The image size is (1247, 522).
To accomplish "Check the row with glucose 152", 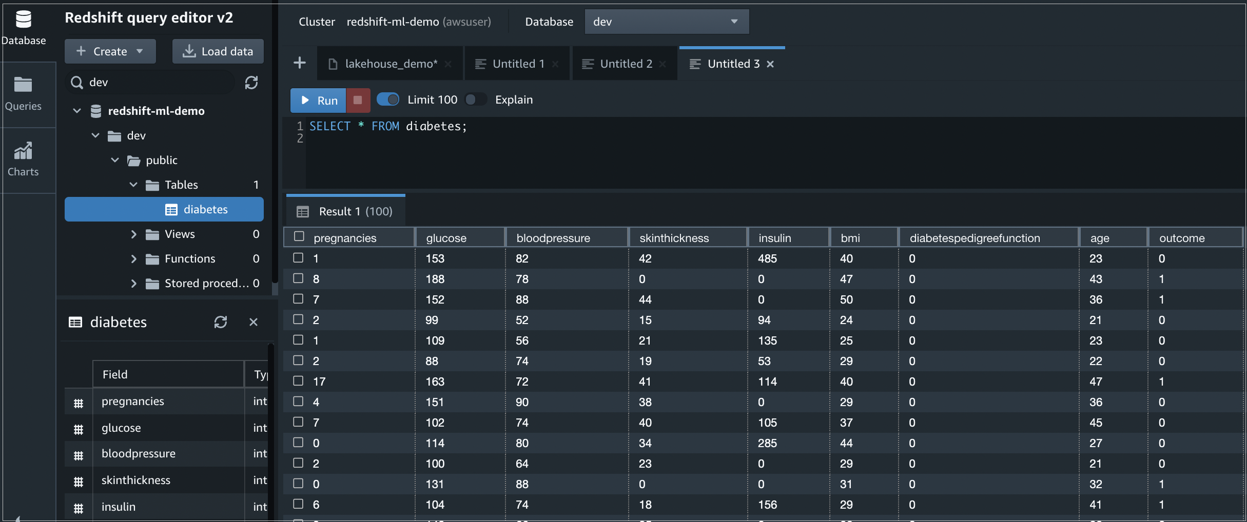I will (x=298, y=298).
